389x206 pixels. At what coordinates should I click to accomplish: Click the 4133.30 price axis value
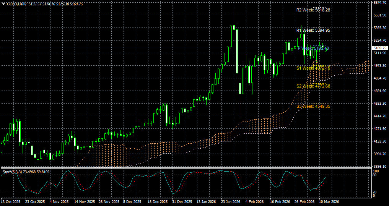[x=380, y=141]
